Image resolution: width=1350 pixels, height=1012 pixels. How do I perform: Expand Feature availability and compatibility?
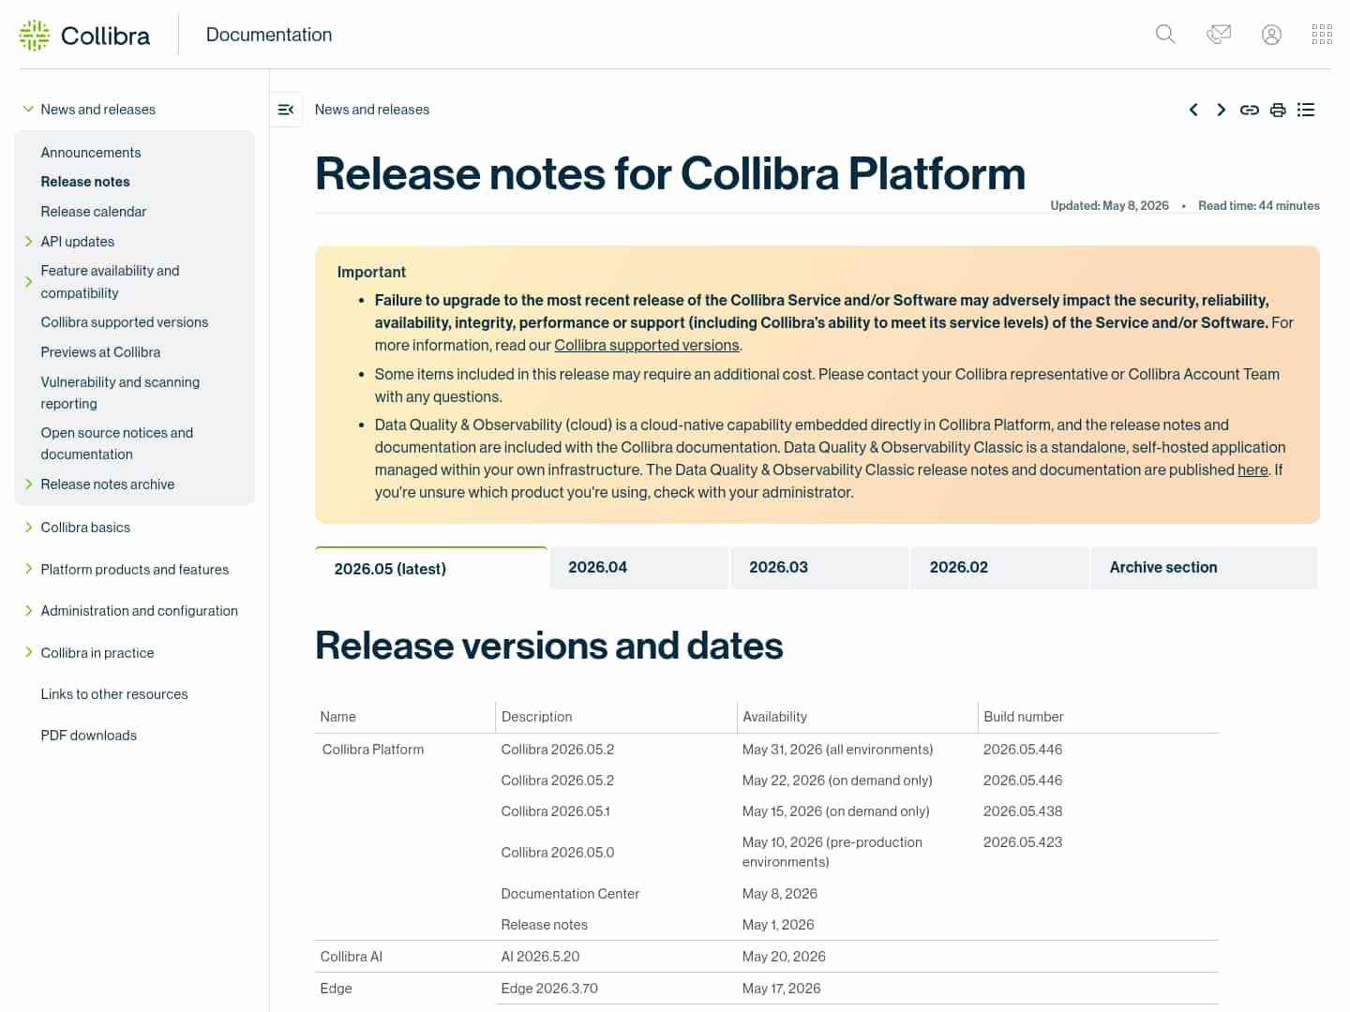point(28,281)
